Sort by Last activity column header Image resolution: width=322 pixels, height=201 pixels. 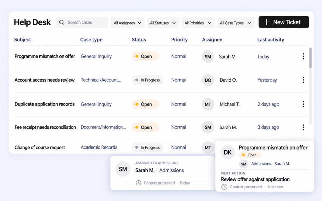pyautogui.click(x=271, y=40)
